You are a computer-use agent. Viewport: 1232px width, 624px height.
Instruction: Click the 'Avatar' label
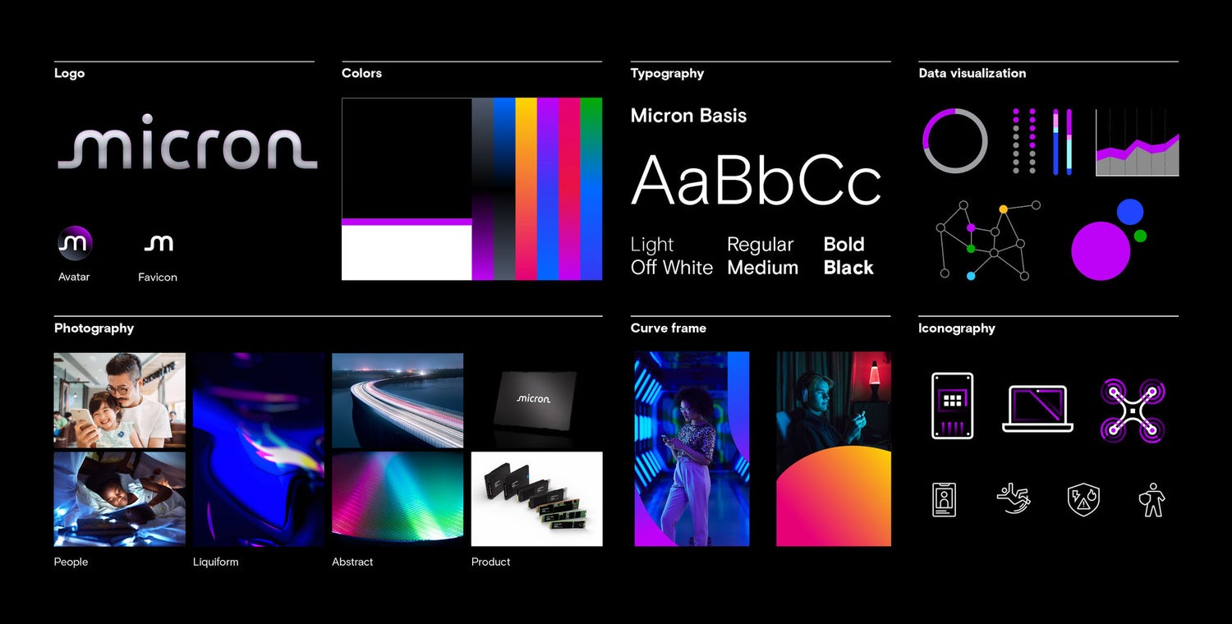point(74,277)
